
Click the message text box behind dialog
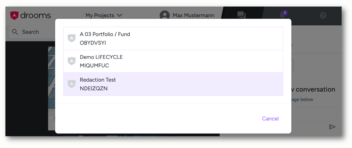314,114
